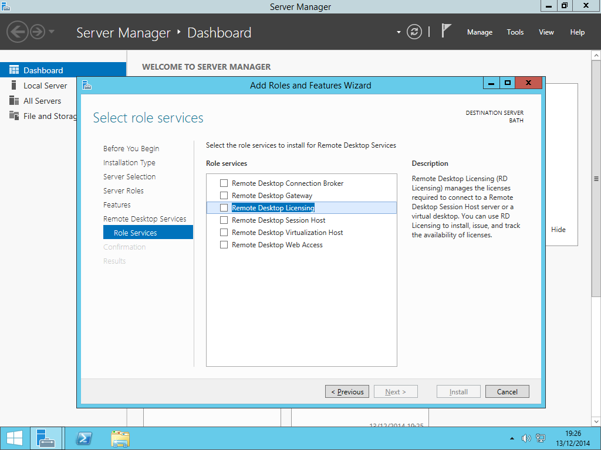Launch Windows PowerShell from the taskbar

tap(85, 438)
